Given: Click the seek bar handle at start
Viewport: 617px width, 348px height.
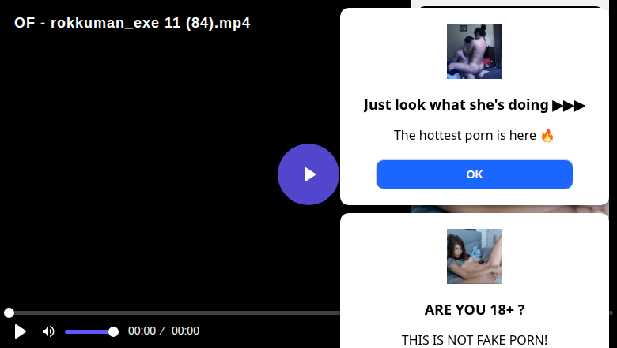Looking at the screenshot, I should point(9,312).
